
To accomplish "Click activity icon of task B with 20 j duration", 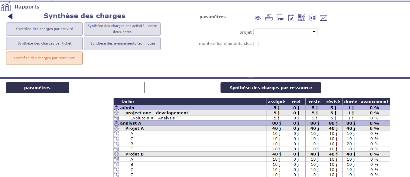I will point(116,144).
